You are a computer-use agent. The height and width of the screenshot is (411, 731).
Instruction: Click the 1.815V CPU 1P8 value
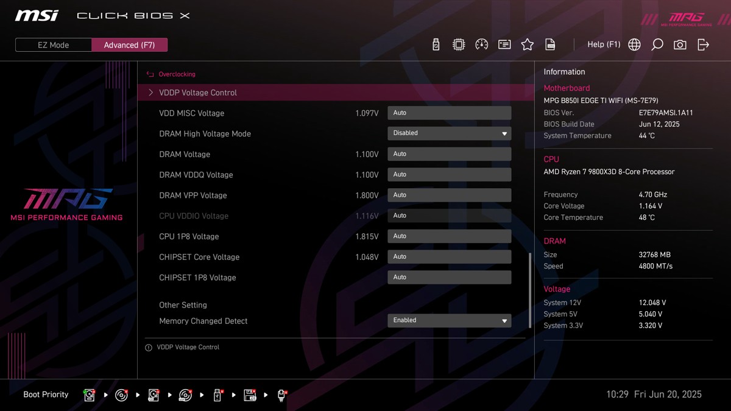coord(367,237)
